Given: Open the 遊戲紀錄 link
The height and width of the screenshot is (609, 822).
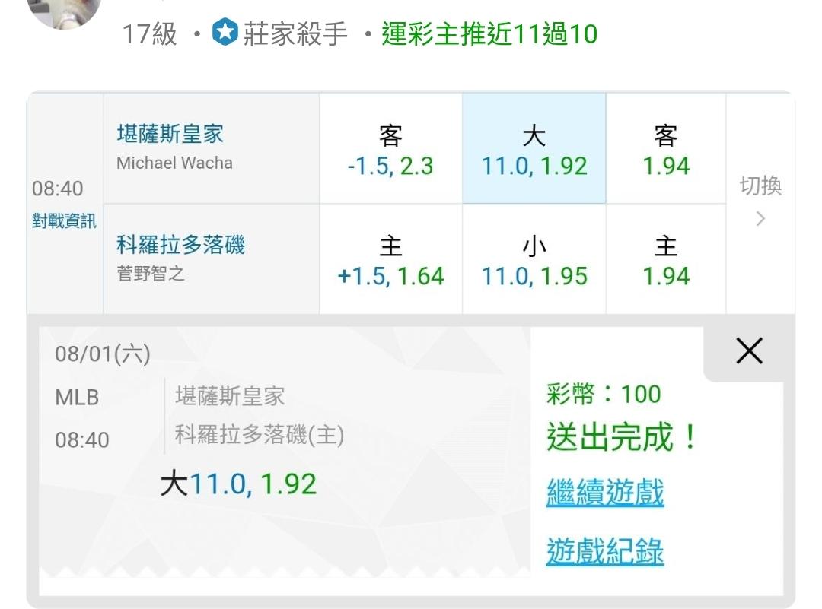Looking at the screenshot, I should pyautogui.click(x=605, y=551).
